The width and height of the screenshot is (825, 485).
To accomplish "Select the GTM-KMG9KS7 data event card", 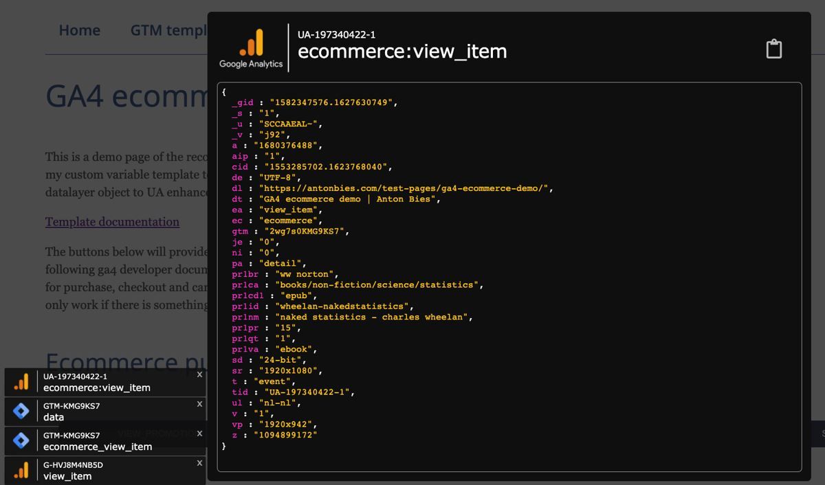I will pyautogui.click(x=104, y=411).
